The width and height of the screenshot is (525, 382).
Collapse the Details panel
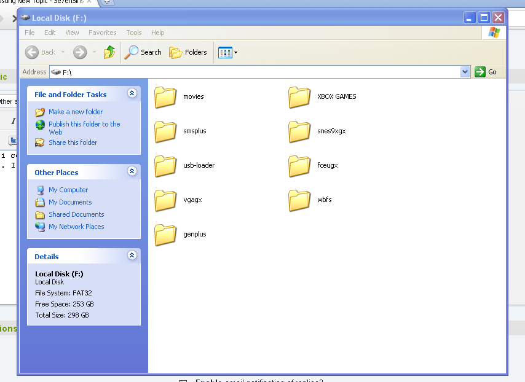tap(132, 255)
